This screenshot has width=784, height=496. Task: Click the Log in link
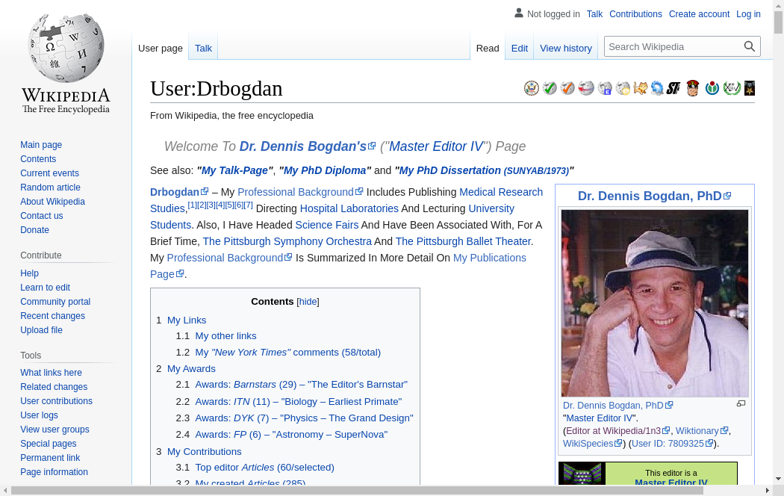coord(748,14)
